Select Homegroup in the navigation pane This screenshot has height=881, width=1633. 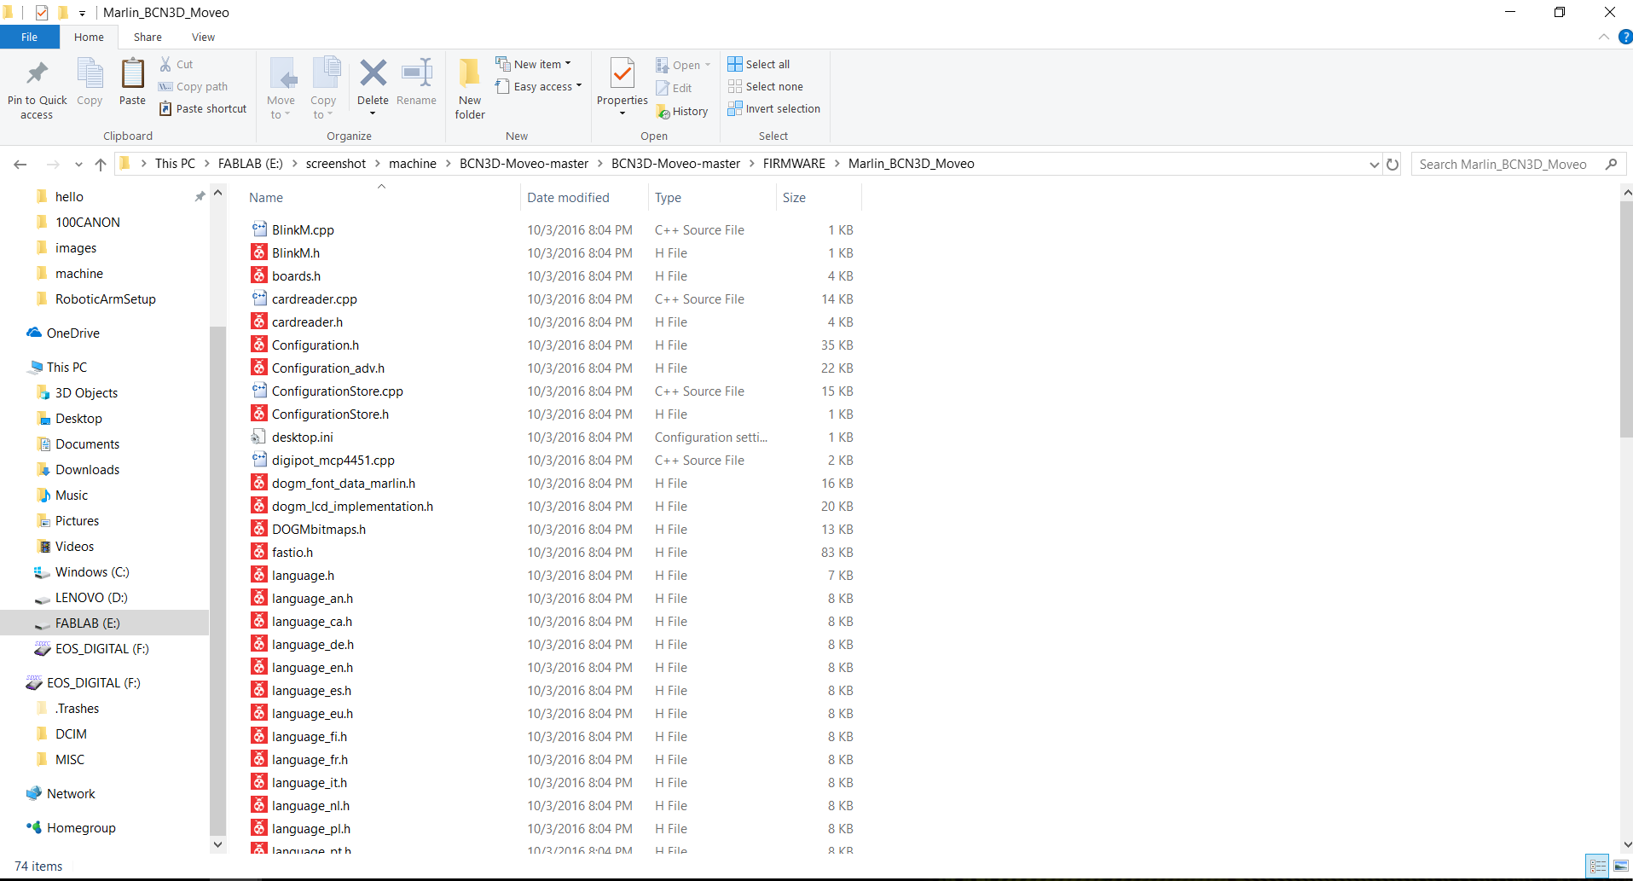[81, 827]
